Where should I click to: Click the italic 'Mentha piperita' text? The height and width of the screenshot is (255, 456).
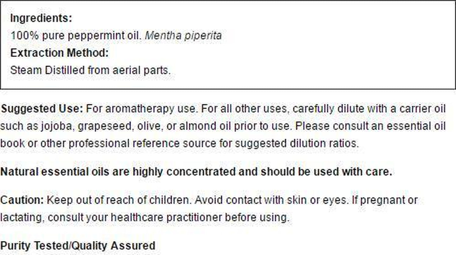click(183, 35)
